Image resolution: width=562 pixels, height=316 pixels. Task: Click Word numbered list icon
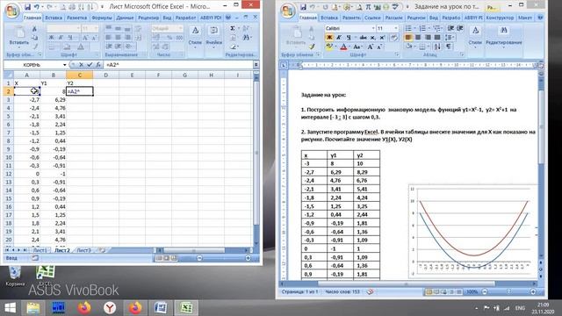click(x=422, y=28)
